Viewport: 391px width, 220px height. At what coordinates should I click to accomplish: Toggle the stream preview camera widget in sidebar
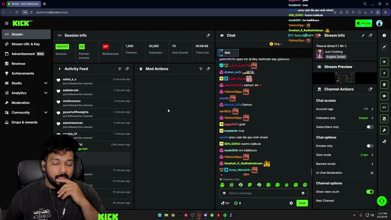tap(384, 119)
